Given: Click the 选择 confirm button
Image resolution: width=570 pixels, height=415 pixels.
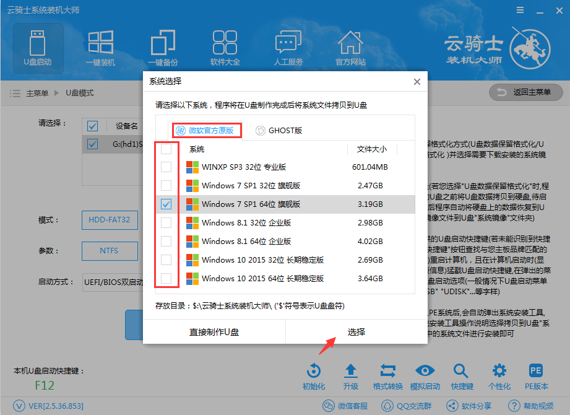Looking at the screenshot, I should point(356,332).
